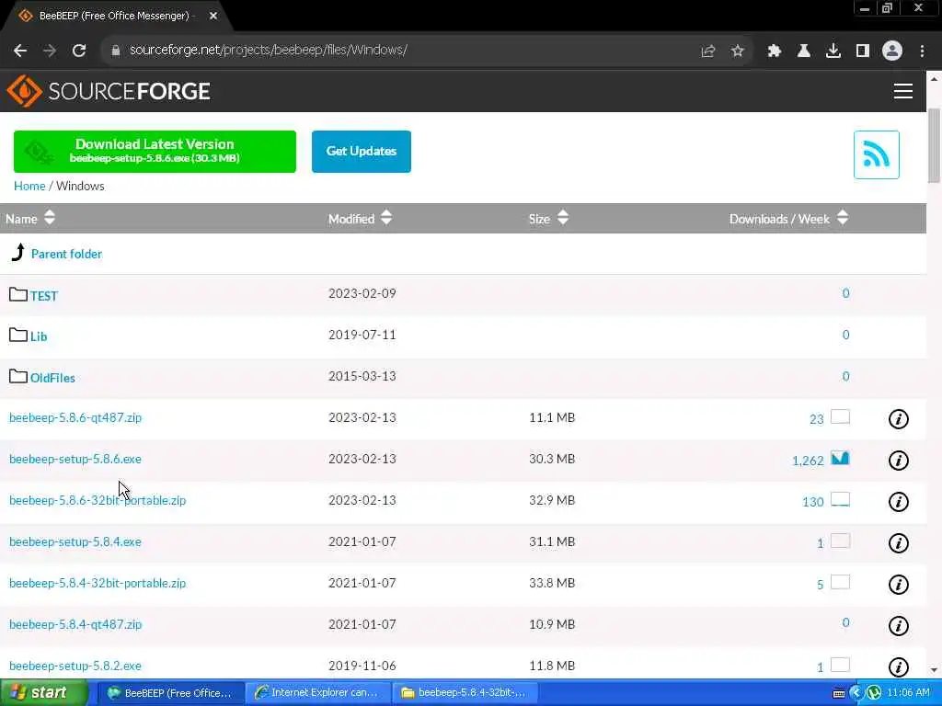
Task: Open the Windows start button
Action: point(43,693)
